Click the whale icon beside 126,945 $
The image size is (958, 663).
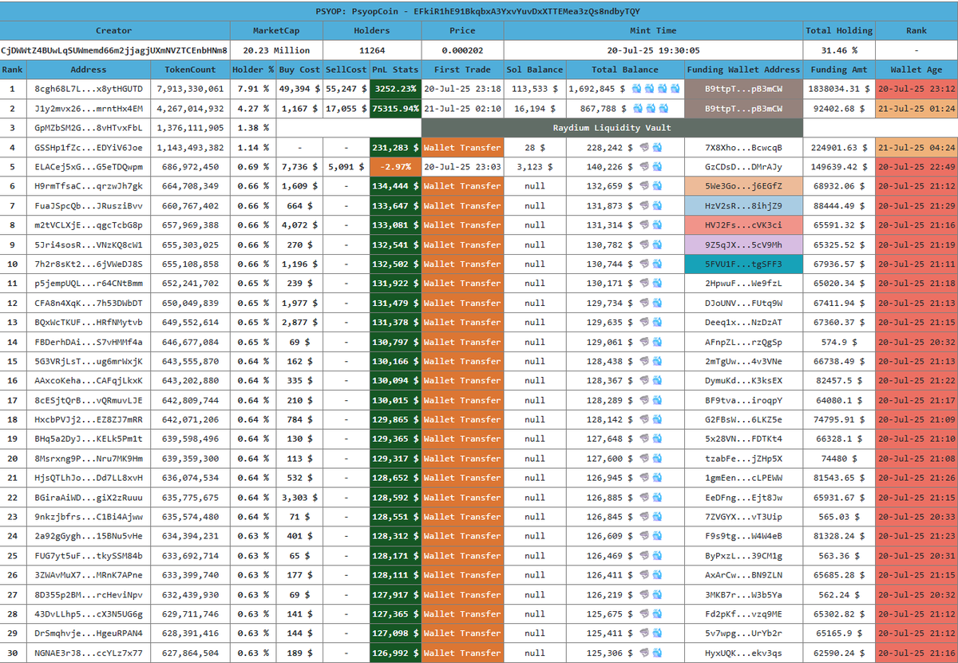[657, 478]
